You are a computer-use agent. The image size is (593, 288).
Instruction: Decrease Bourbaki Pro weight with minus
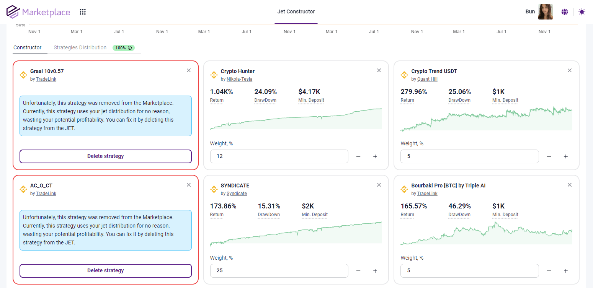click(549, 271)
